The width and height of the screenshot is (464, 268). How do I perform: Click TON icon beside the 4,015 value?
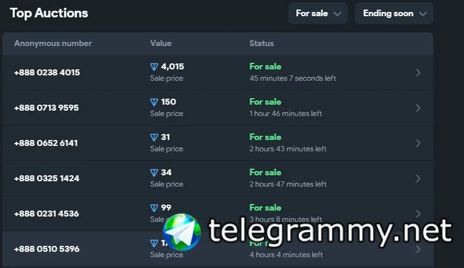(x=154, y=67)
